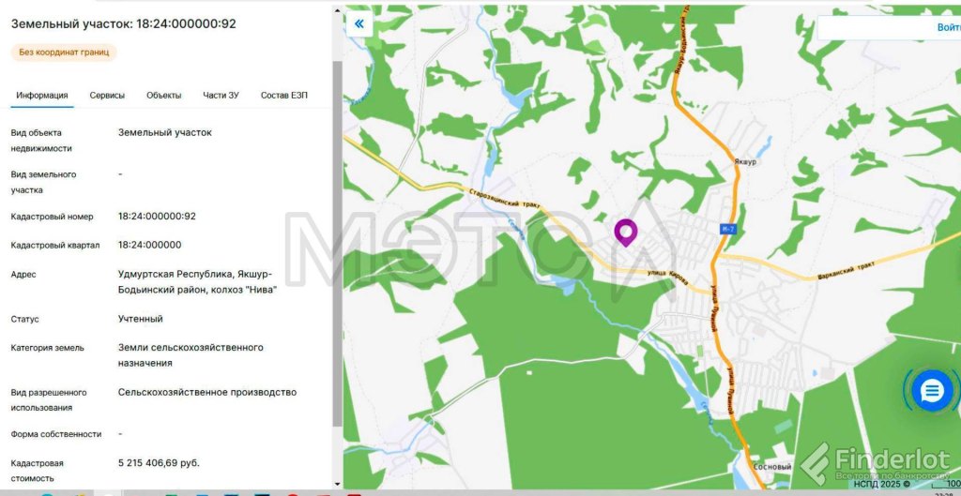Open the Объекты tab
This screenshot has height=496, width=961.
pyautogui.click(x=163, y=96)
